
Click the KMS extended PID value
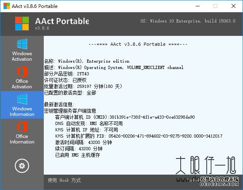tap(165, 136)
